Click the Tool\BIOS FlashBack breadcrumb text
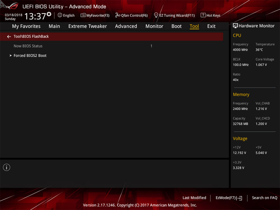 pos(31,37)
